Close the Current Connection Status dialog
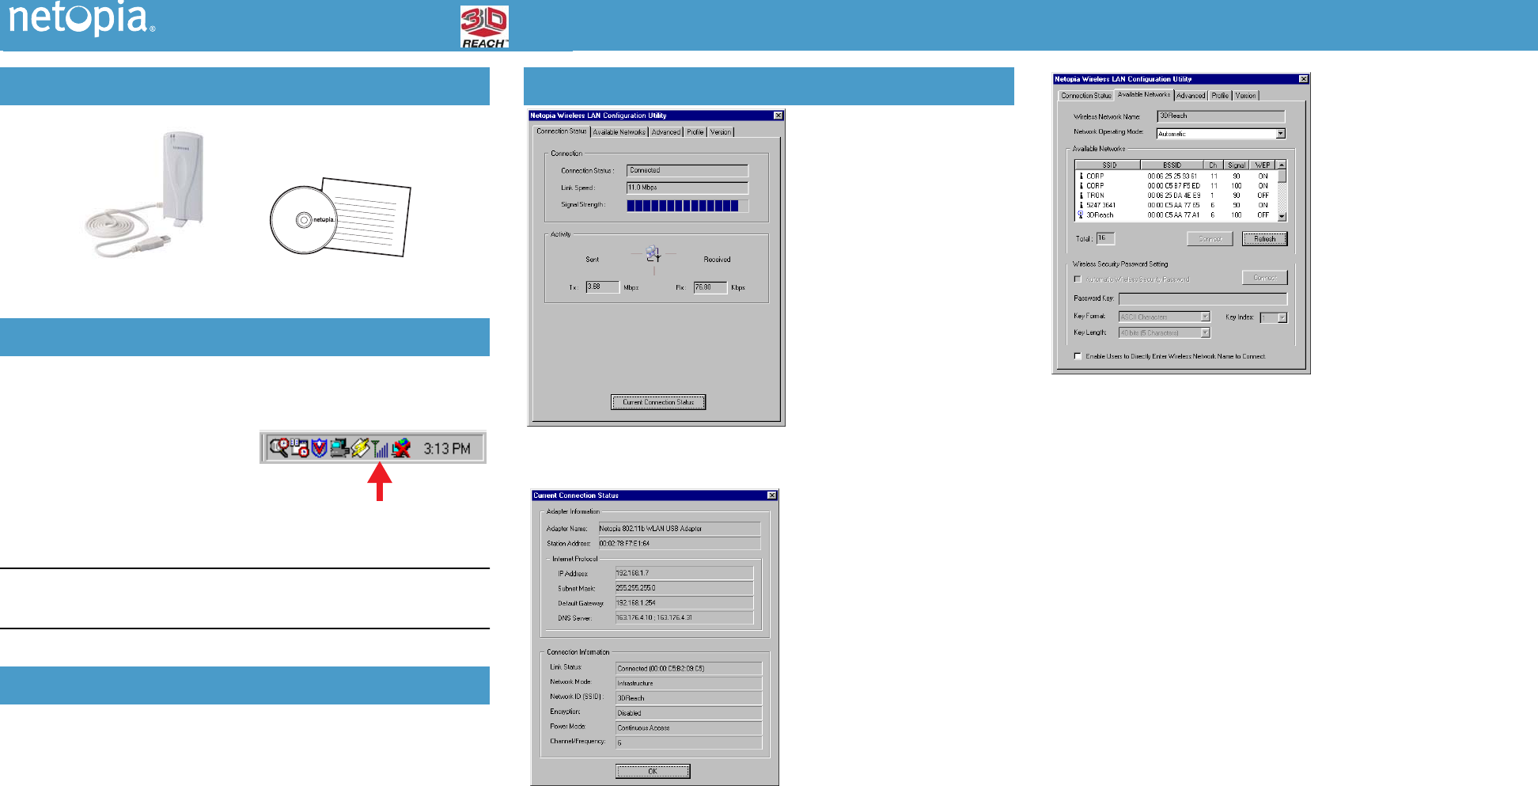The width and height of the screenshot is (1538, 786). (772, 496)
